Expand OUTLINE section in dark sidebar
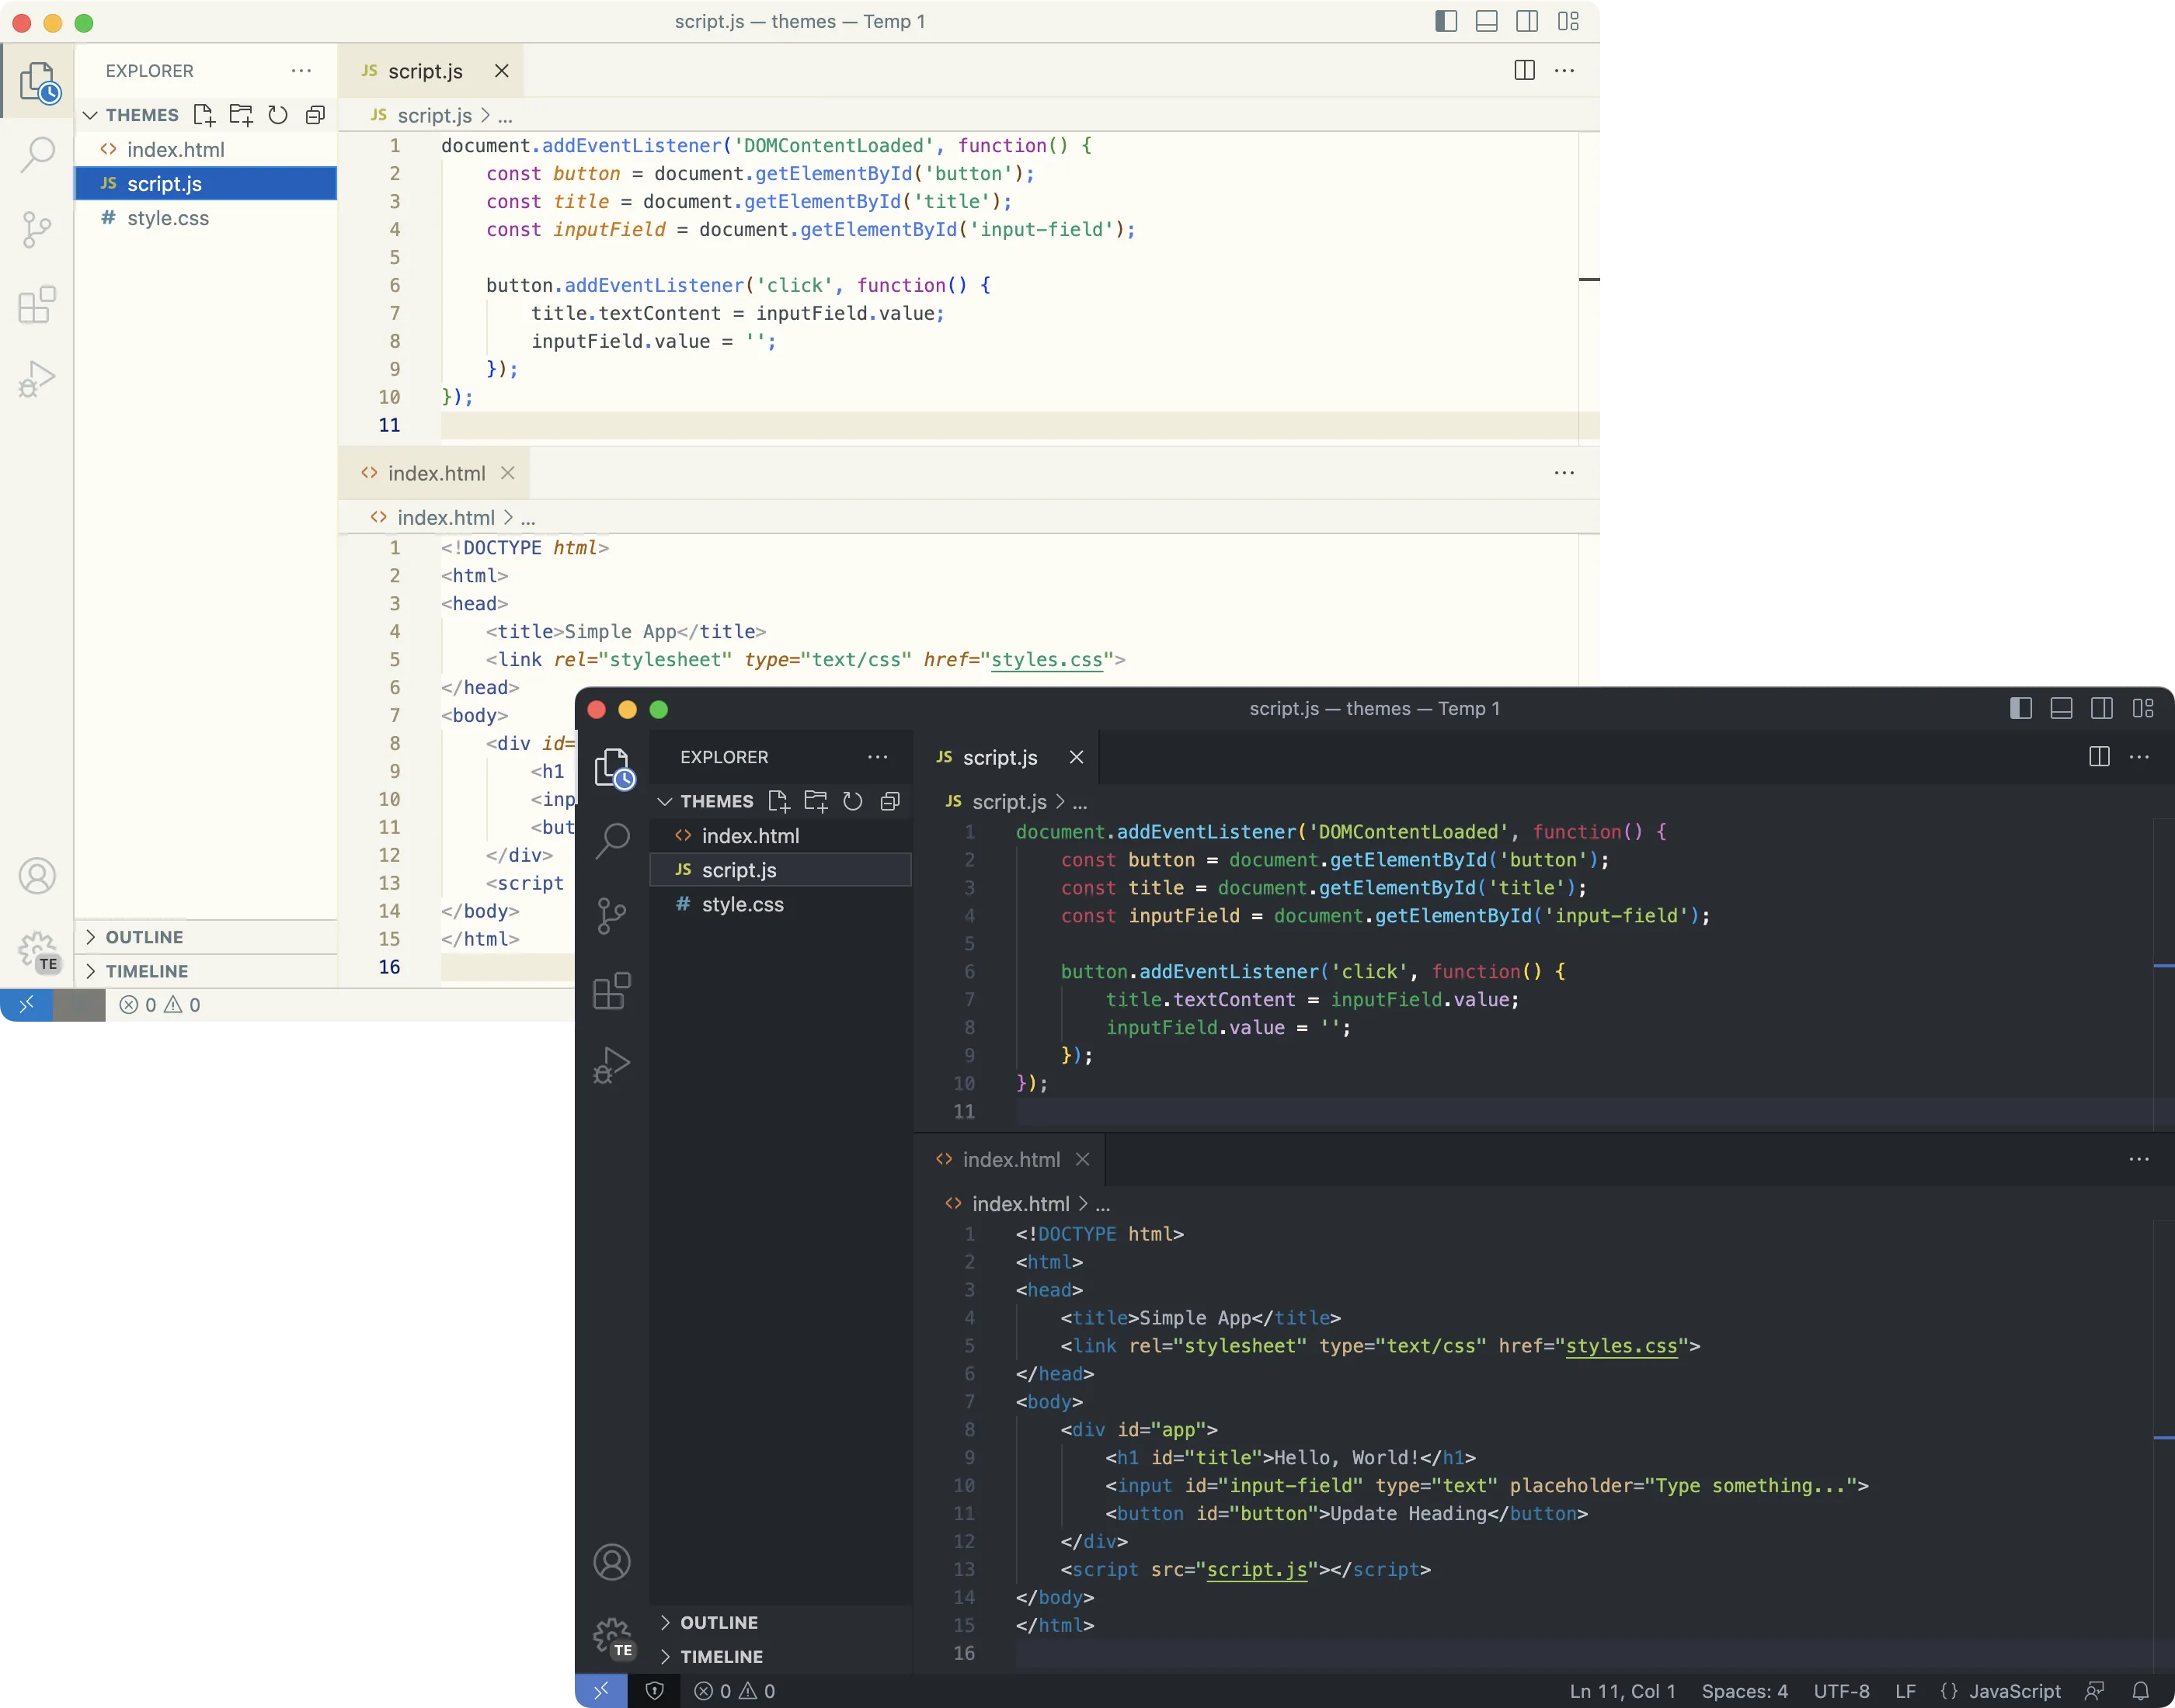The image size is (2175, 1708). pyautogui.click(x=719, y=1622)
